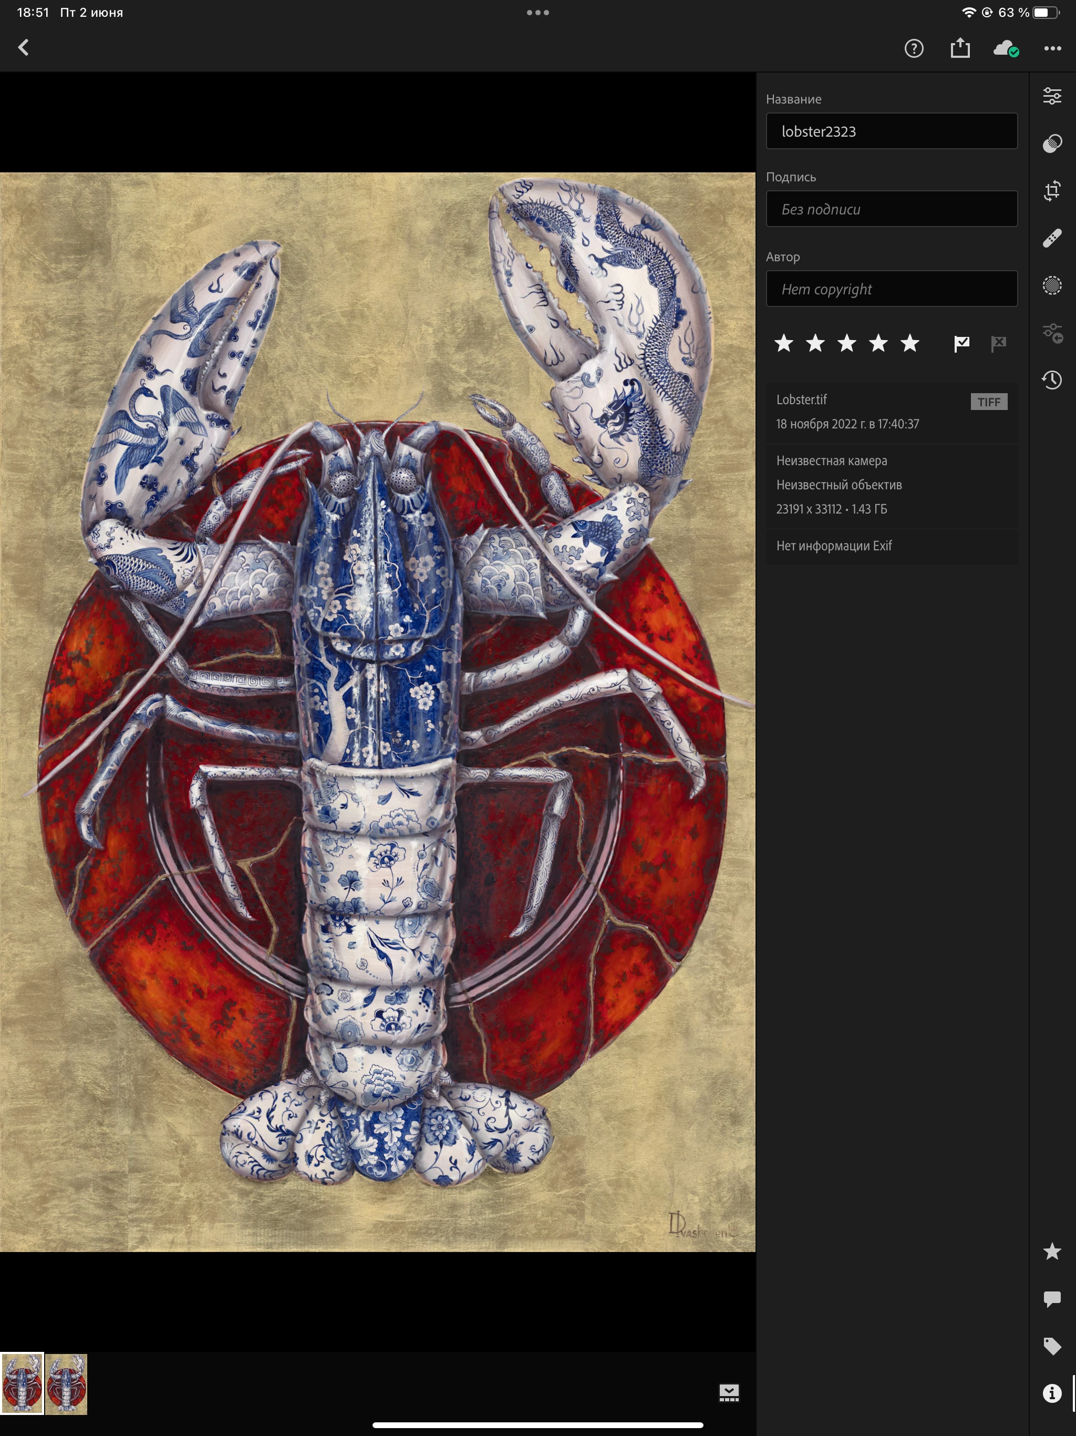
Task: Flag photo as rejected
Action: 998,343
